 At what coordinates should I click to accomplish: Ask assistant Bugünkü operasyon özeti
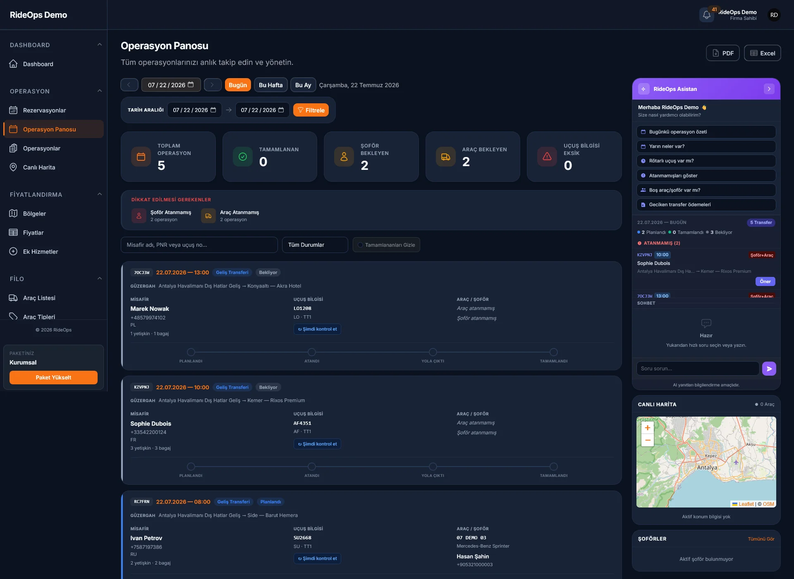click(706, 132)
